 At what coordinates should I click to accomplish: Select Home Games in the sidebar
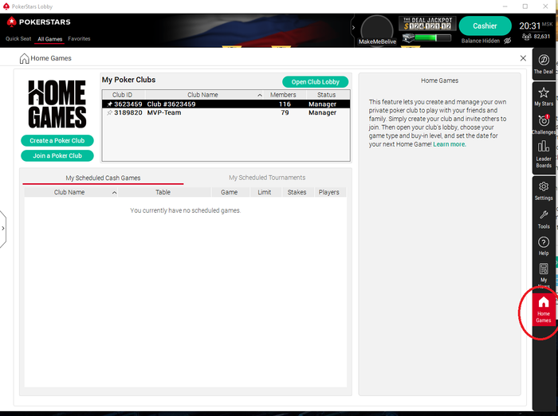(544, 309)
